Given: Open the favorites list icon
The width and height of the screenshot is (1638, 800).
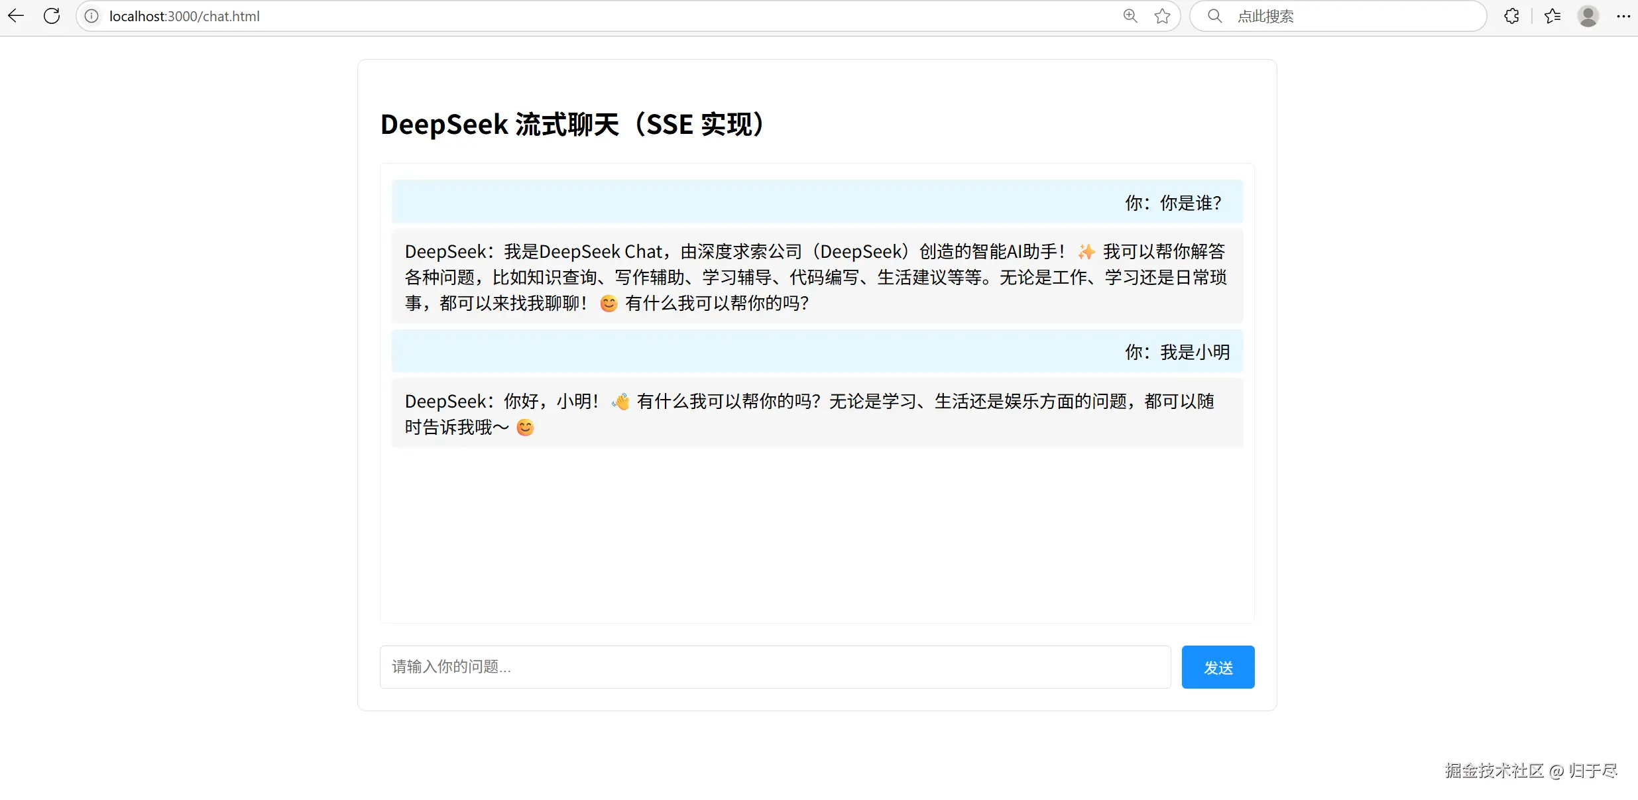Looking at the screenshot, I should (1552, 16).
